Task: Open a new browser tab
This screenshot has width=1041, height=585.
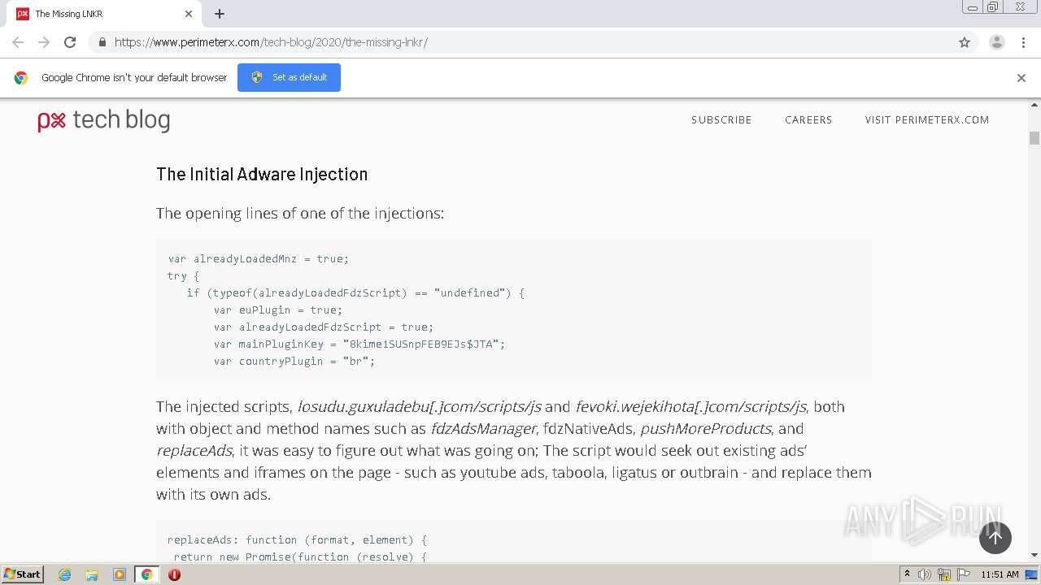Action: pyautogui.click(x=220, y=14)
